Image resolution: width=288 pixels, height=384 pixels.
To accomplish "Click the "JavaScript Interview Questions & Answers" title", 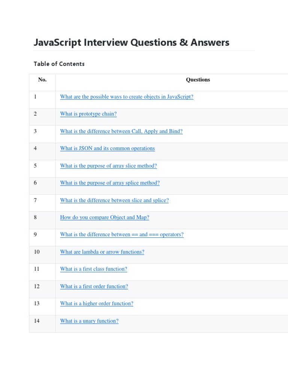I will 131,42.
